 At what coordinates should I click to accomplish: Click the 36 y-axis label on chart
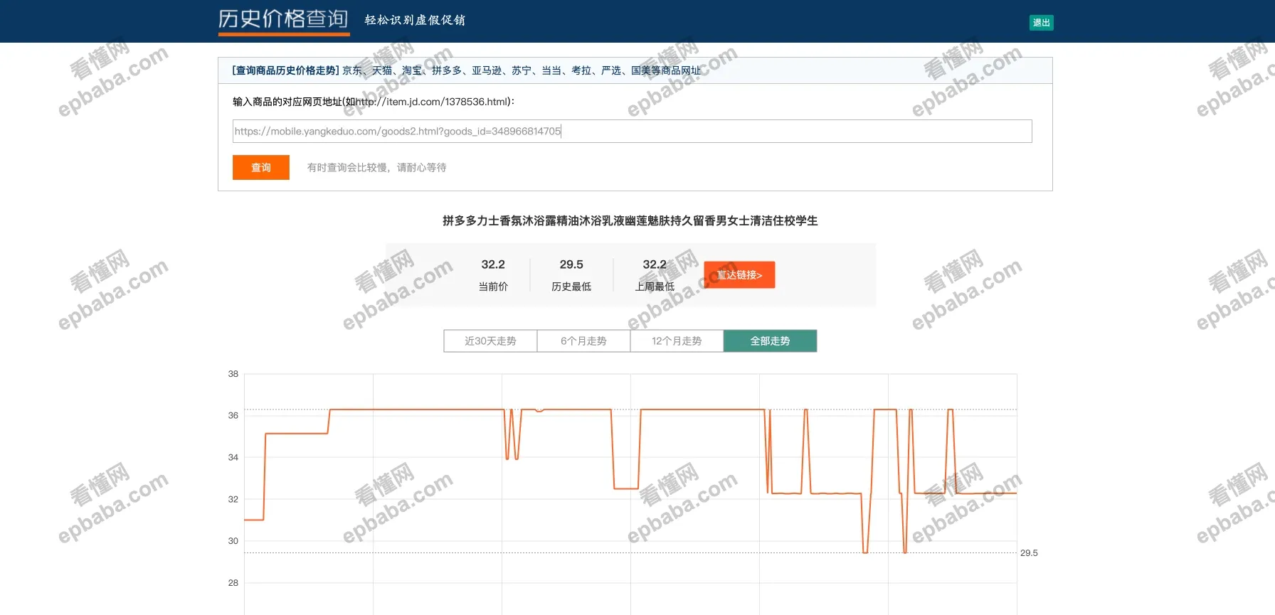coord(233,415)
